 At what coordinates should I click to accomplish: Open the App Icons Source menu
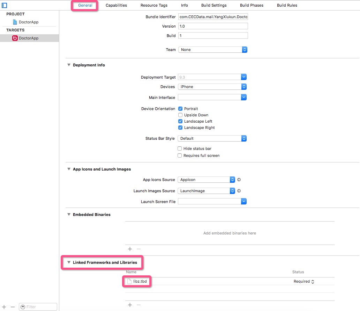pyautogui.click(x=207, y=180)
